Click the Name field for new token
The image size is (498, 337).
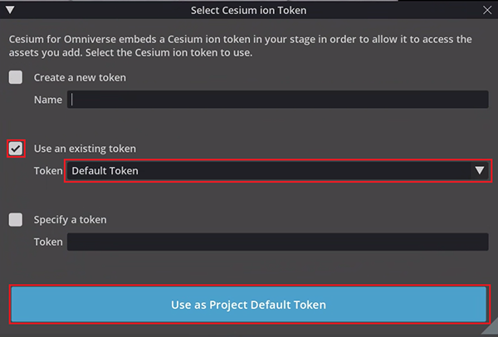278,100
